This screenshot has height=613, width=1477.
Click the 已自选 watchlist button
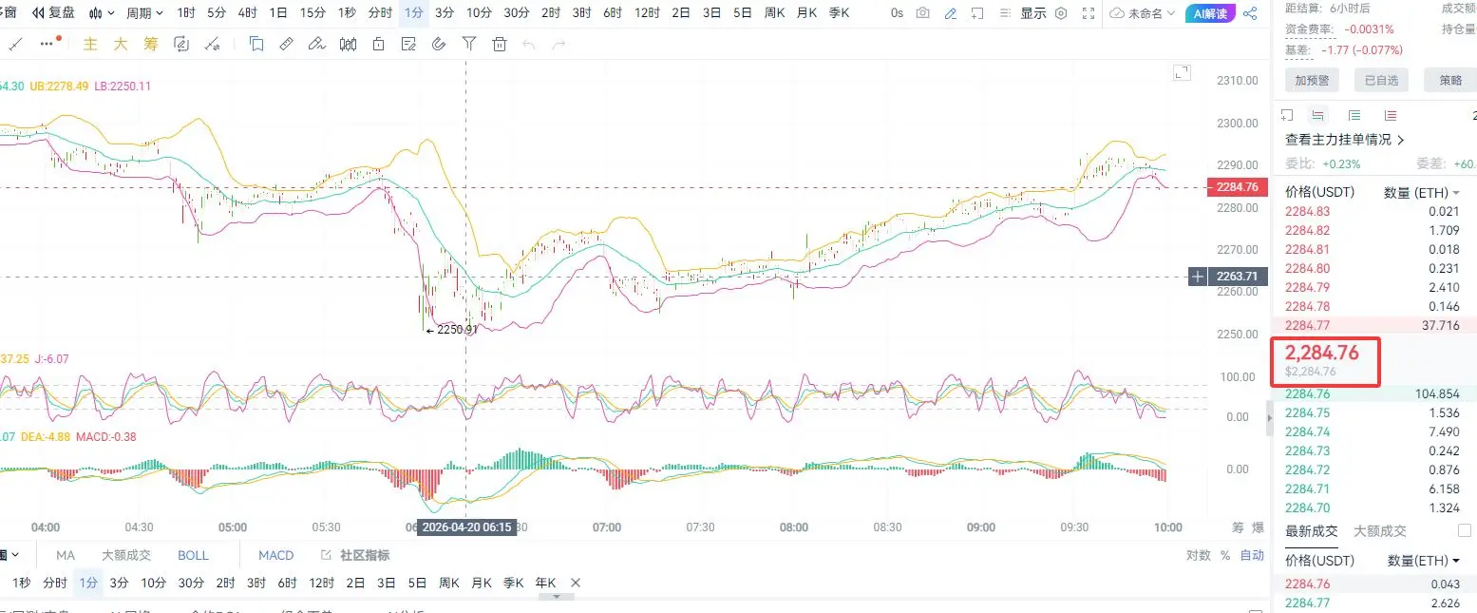(1381, 81)
